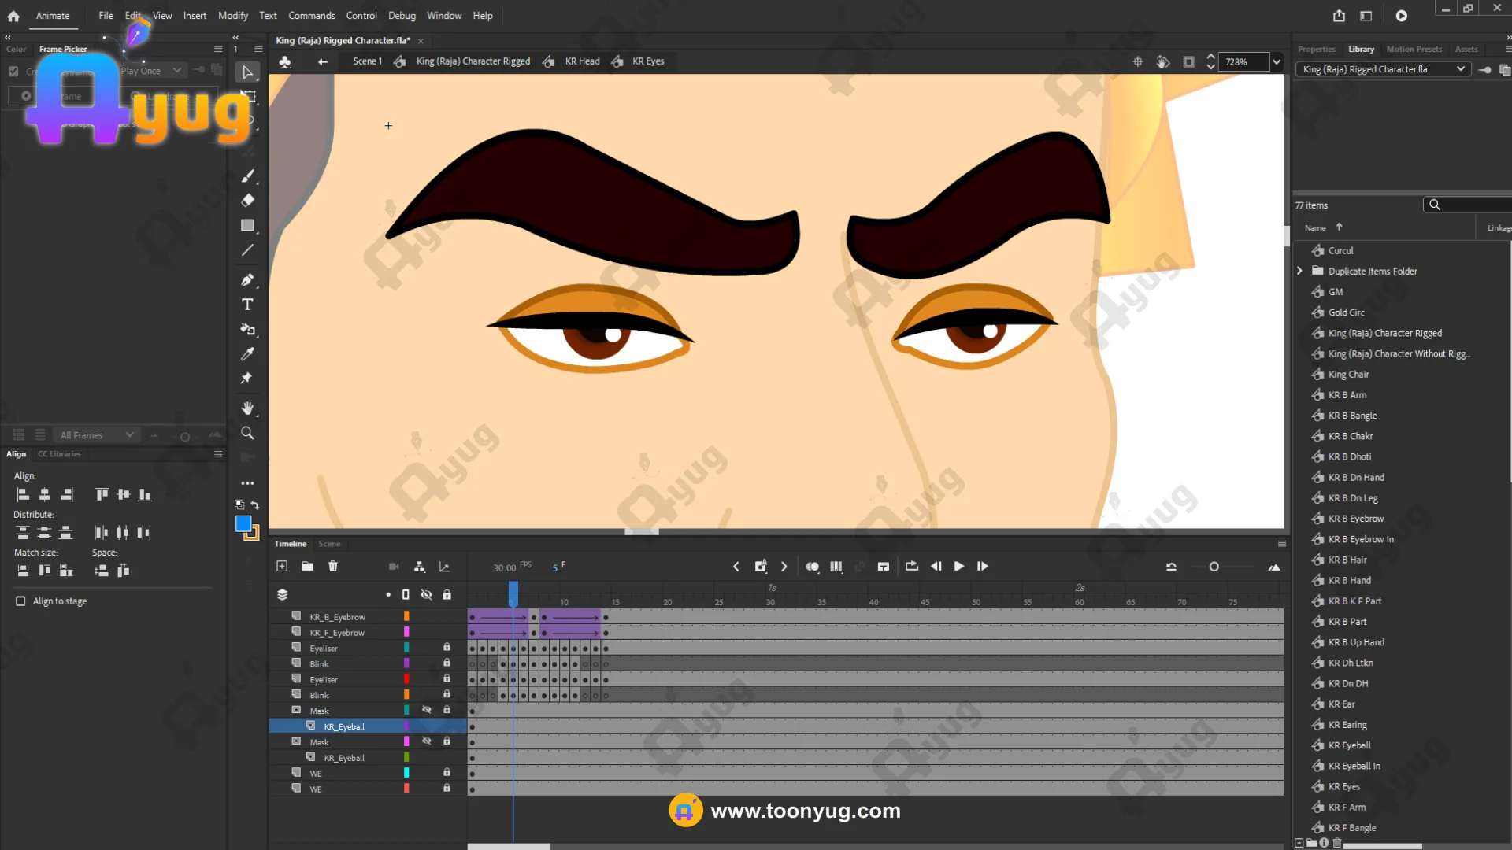
Task: Select the Zoom magnifier tool
Action: [247, 433]
